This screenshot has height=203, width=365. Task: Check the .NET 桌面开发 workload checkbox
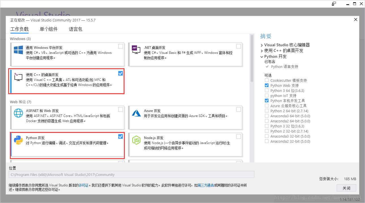click(239, 46)
